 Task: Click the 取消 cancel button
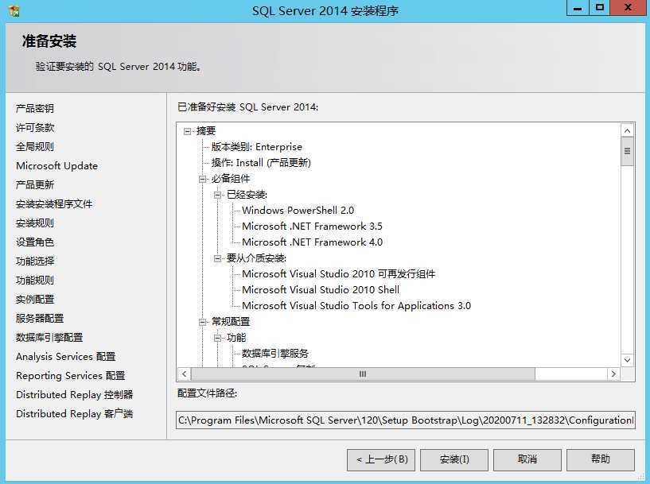pyautogui.click(x=527, y=459)
